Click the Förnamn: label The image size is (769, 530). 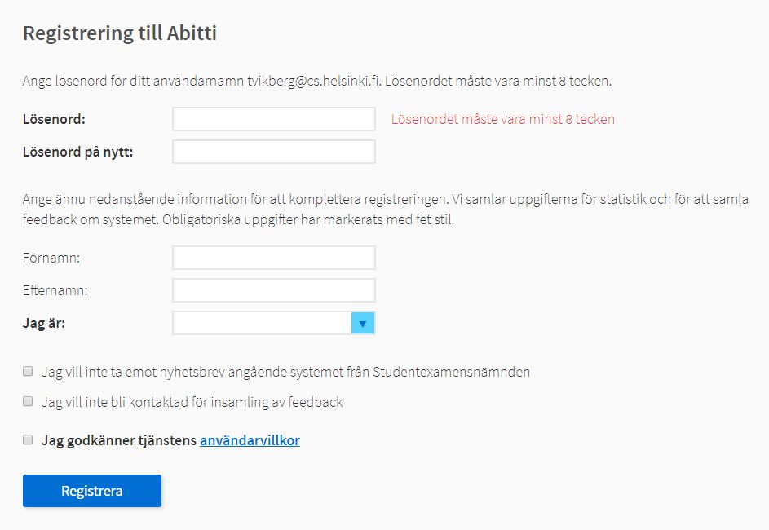point(56,258)
